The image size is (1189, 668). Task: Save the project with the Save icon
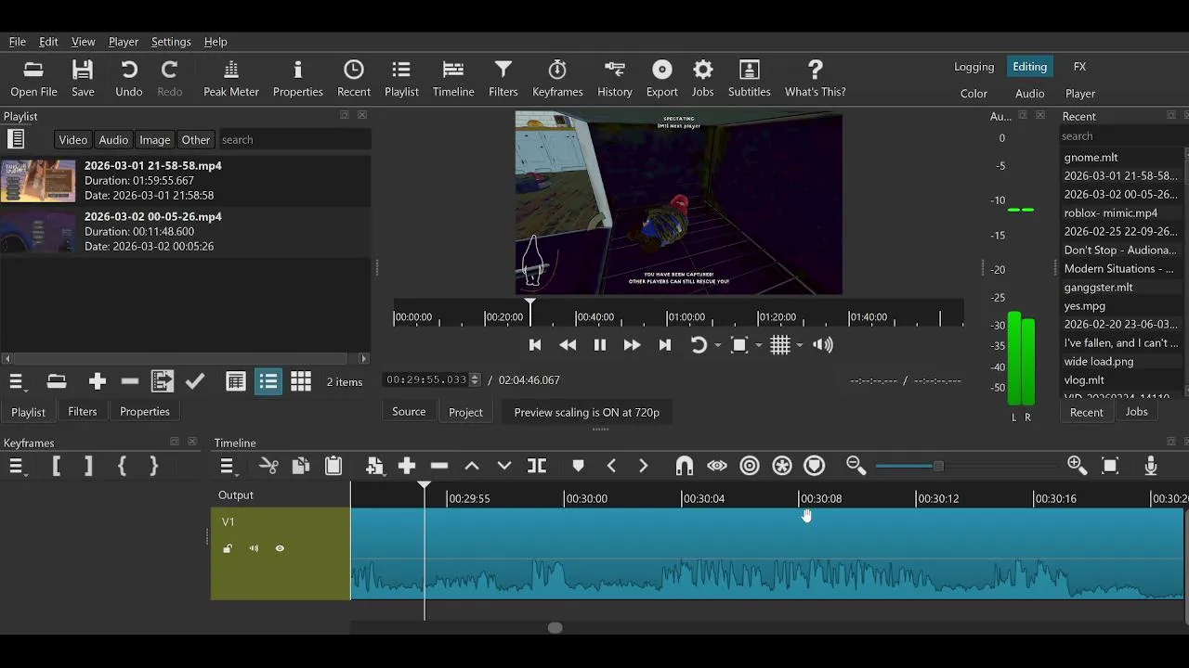click(x=83, y=78)
